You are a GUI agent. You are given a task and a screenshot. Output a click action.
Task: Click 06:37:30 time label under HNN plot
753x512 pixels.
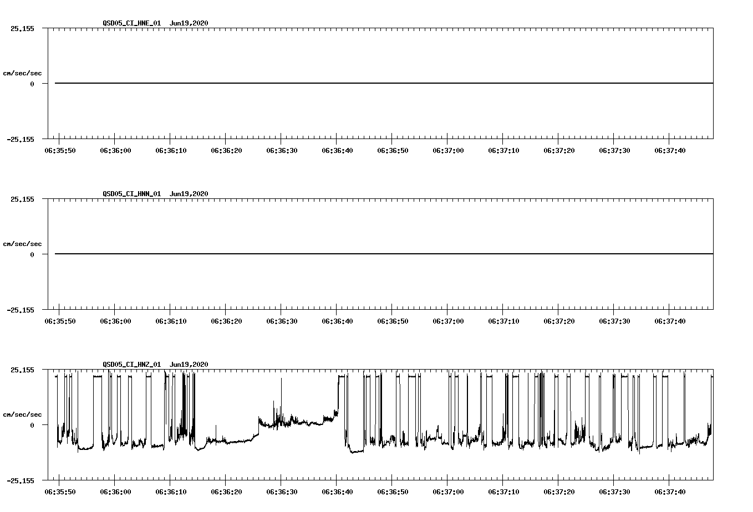coord(614,321)
